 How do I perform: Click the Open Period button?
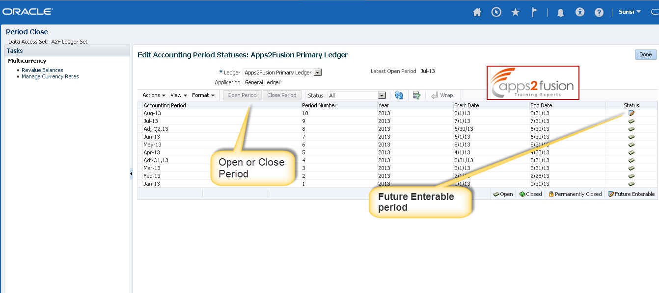click(x=242, y=95)
